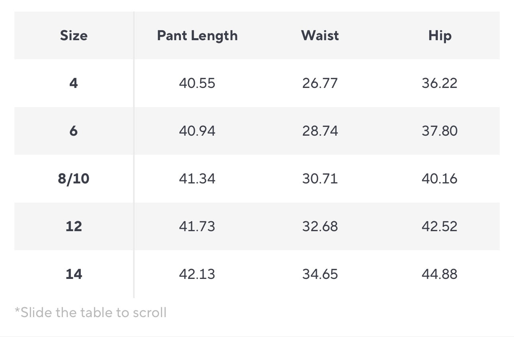This screenshot has width=514, height=337.
Task: Click the "Slide the table to scroll" note
Action: click(90, 312)
